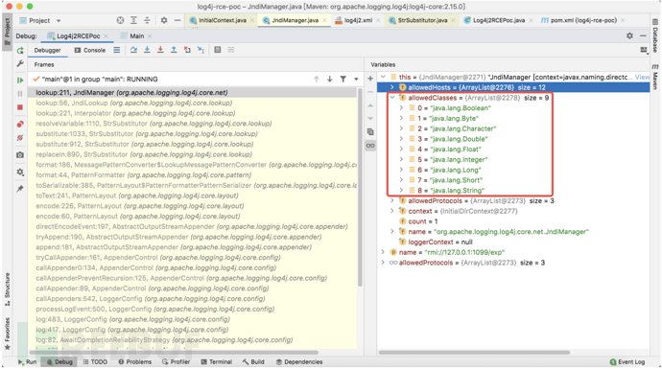Toggle the Mute Breakpoints icon
The width and height of the screenshot is (662, 369).
pyautogui.click(x=20, y=138)
